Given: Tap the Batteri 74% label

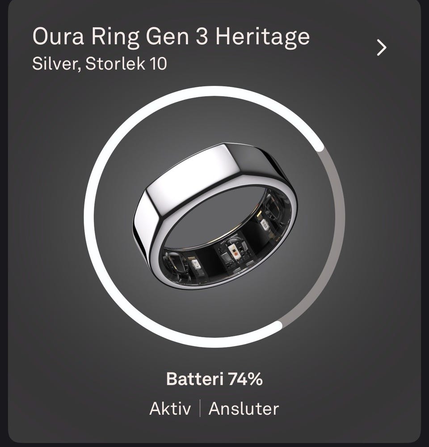Looking at the screenshot, I should click(x=214, y=379).
